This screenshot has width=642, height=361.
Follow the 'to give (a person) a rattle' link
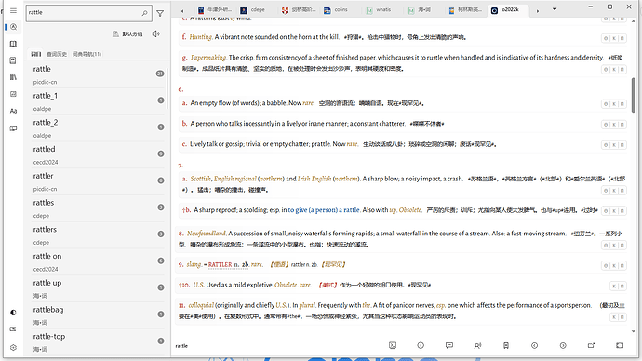coord(324,210)
